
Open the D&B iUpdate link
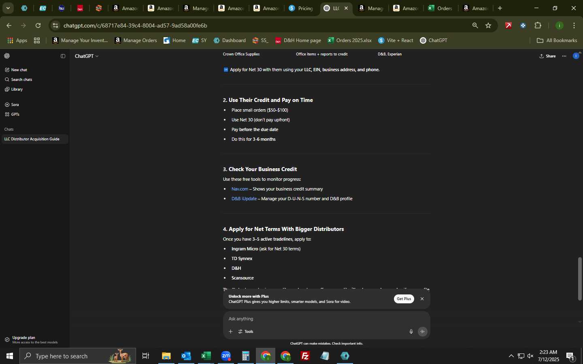pos(244,199)
